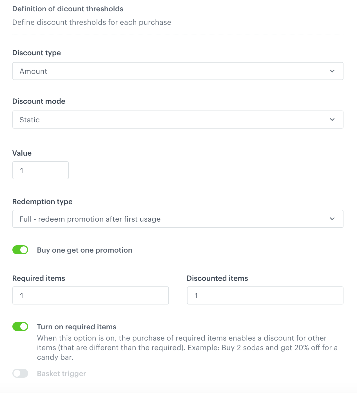
Task: Click the Buy one get one promotion label
Action: [x=84, y=250]
